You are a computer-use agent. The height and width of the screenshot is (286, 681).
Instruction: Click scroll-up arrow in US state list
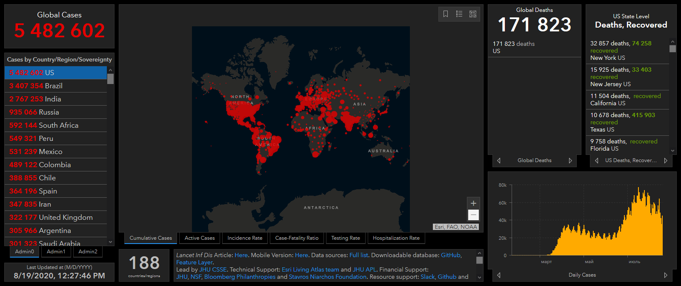(x=672, y=42)
